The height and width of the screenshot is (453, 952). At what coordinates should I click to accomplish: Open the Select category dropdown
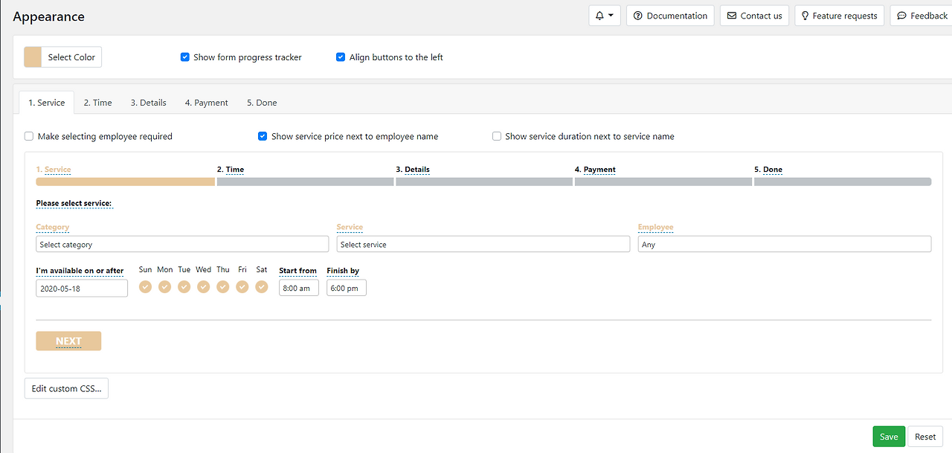182,245
